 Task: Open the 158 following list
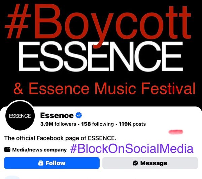[x=97, y=124]
